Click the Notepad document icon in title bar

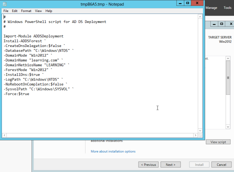pos(5,4)
